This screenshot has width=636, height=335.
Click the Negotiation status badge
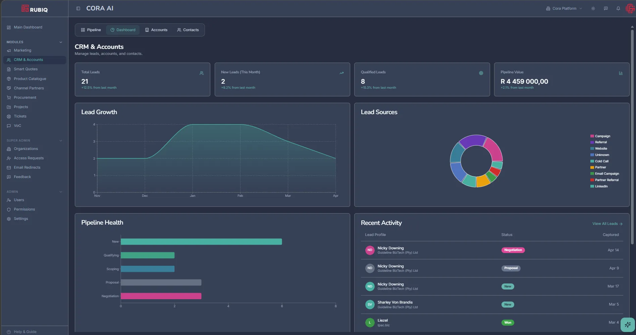point(513,250)
